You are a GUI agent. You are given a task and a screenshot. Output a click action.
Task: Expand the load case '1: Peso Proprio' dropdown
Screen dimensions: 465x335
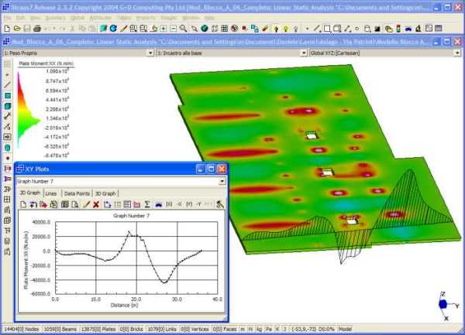(x=149, y=53)
